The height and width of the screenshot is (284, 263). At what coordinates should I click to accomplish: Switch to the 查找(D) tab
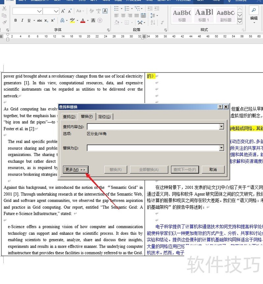69,117
